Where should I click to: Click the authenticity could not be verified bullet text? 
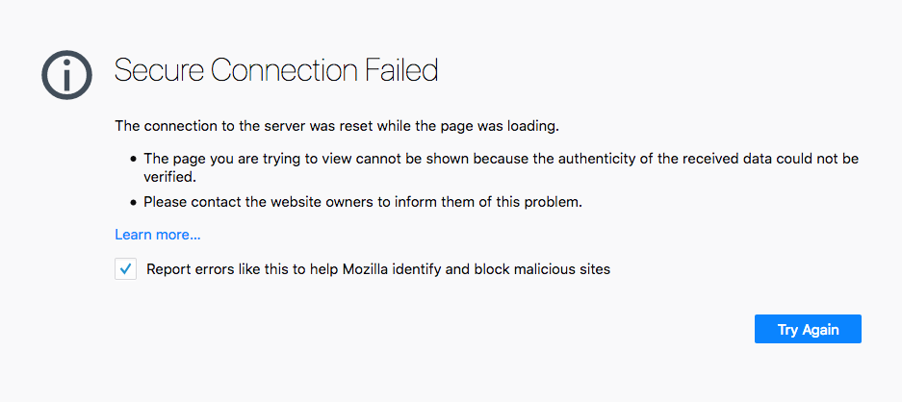click(501, 167)
